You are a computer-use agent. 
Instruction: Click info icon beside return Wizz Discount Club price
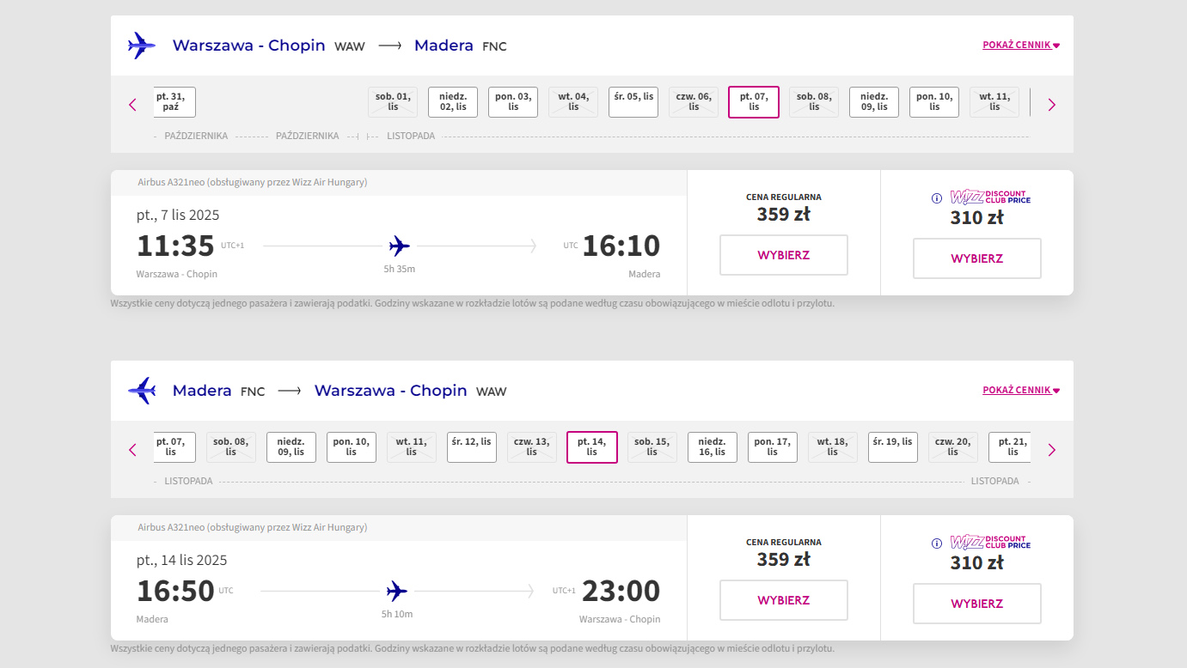tap(937, 544)
